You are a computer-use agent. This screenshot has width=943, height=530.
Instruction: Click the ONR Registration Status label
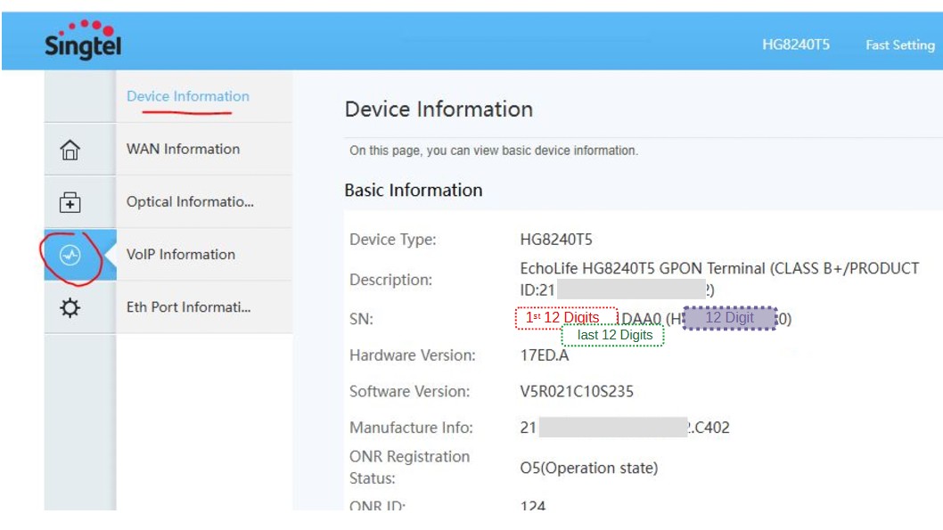point(410,468)
